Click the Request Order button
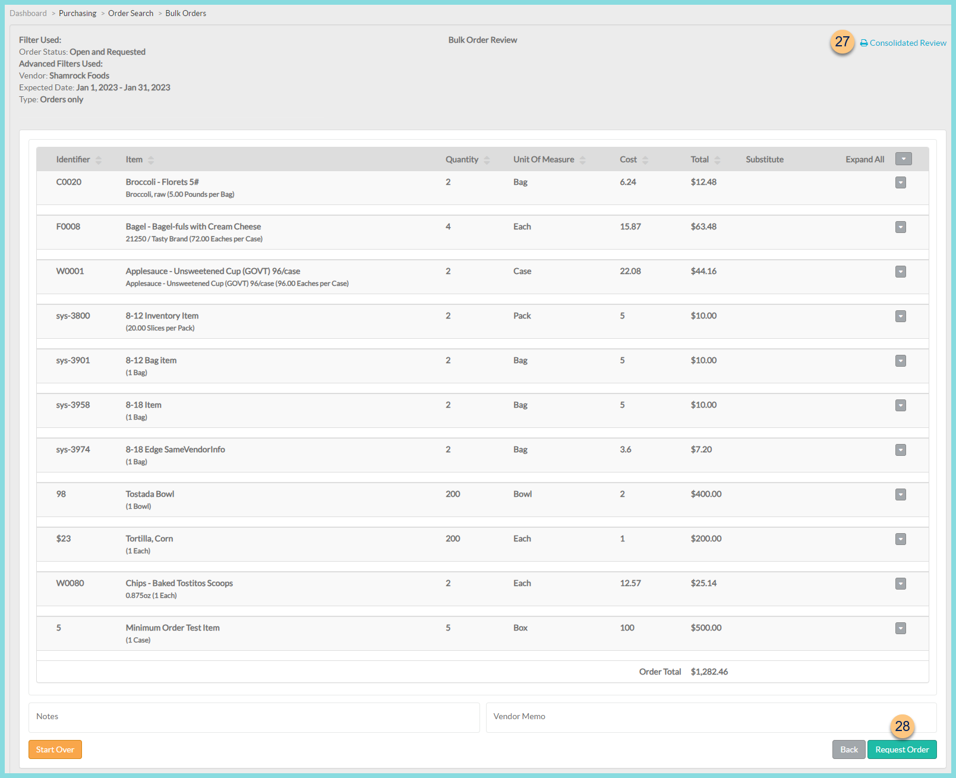Screen dimensions: 956x778 point(902,749)
